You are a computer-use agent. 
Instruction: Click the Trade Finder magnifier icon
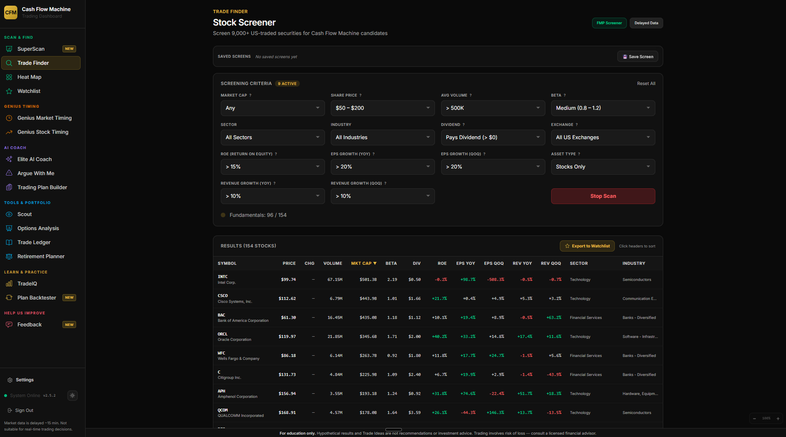9,63
